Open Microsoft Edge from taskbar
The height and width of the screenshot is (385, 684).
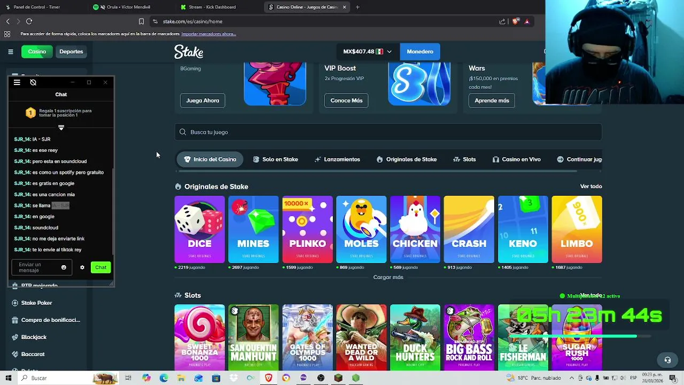pyautogui.click(x=164, y=378)
